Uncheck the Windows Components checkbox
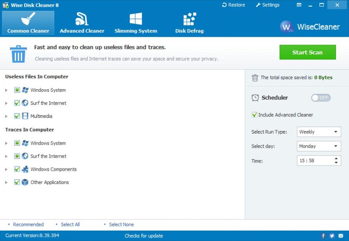 tap(17, 169)
